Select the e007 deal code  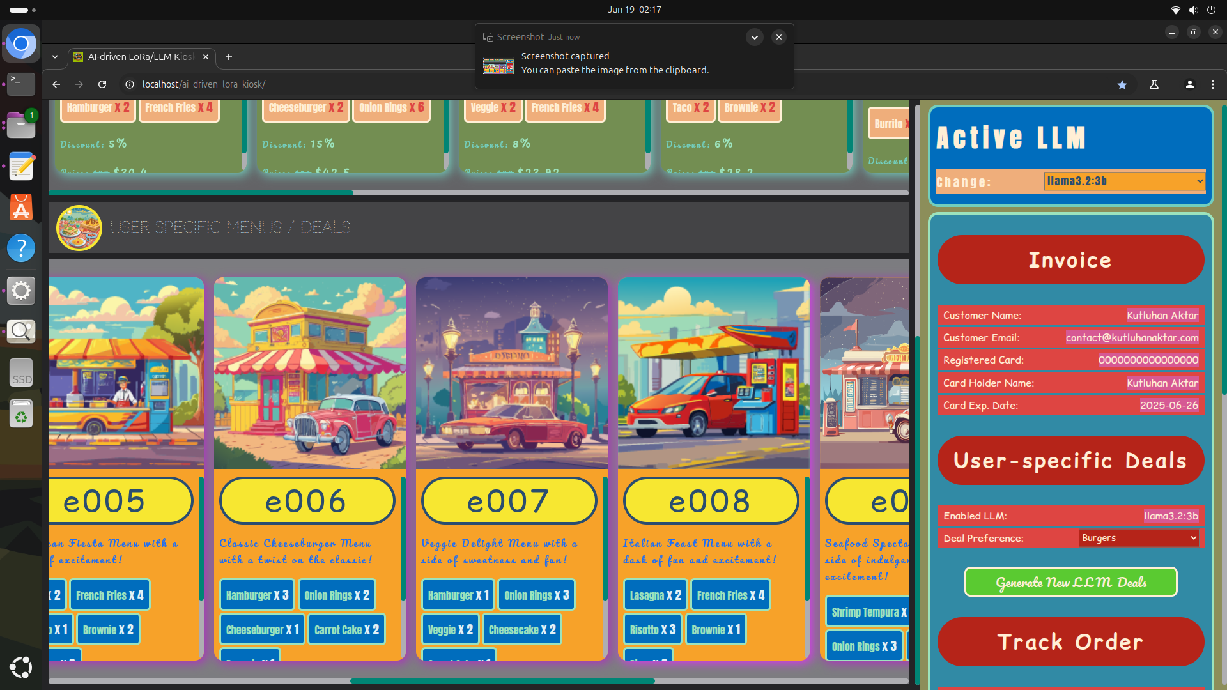[509, 501]
